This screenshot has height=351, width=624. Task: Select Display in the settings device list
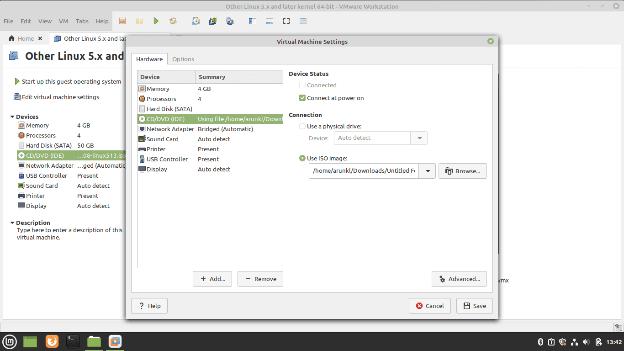210,169
